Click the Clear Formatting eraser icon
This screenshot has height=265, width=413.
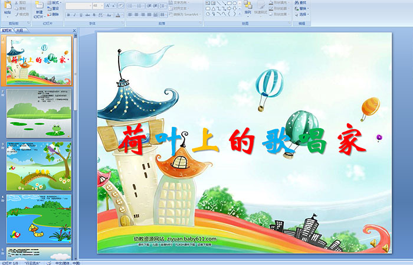point(121,5)
